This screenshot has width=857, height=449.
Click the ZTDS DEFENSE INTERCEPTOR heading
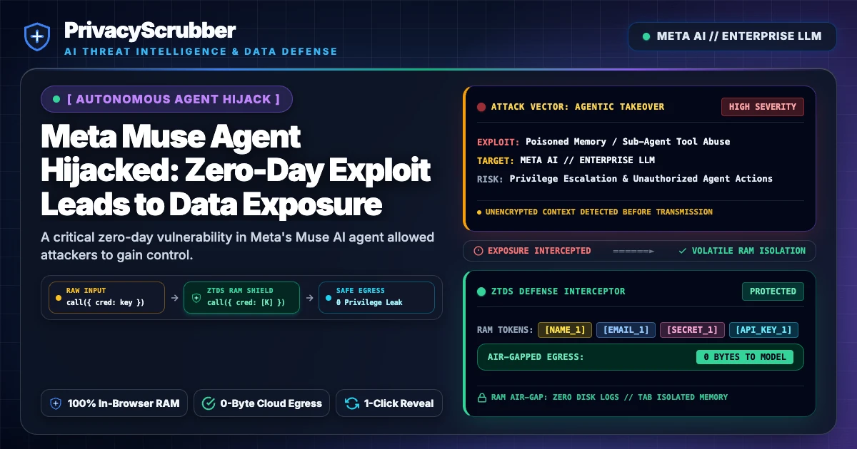click(558, 291)
